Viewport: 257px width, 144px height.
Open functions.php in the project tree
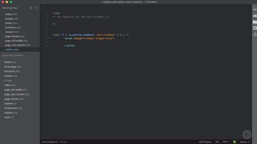pyautogui.click(x=12, y=71)
